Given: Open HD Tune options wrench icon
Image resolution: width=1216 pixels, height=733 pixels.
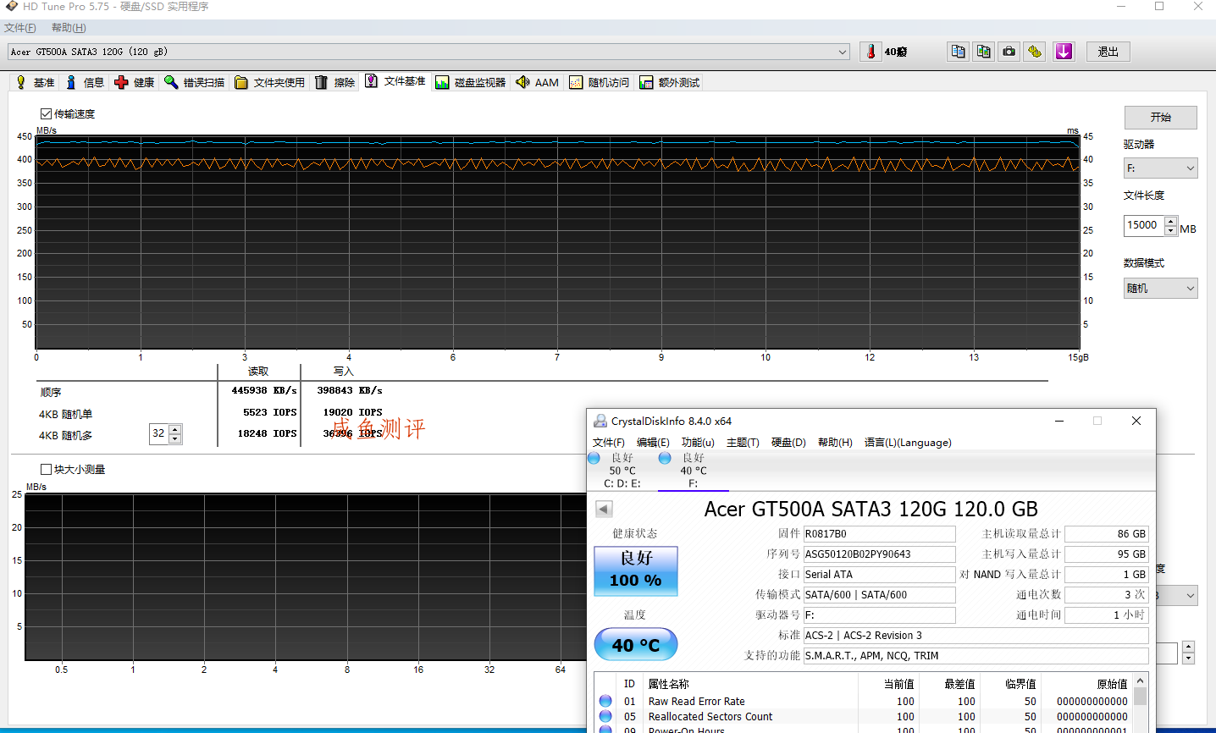Looking at the screenshot, I should click(1034, 52).
